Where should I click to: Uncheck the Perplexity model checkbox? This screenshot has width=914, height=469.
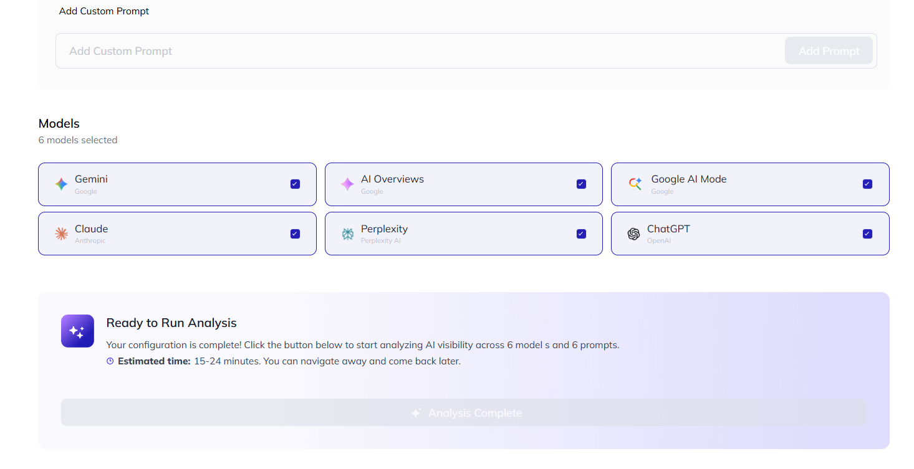(x=581, y=234)
